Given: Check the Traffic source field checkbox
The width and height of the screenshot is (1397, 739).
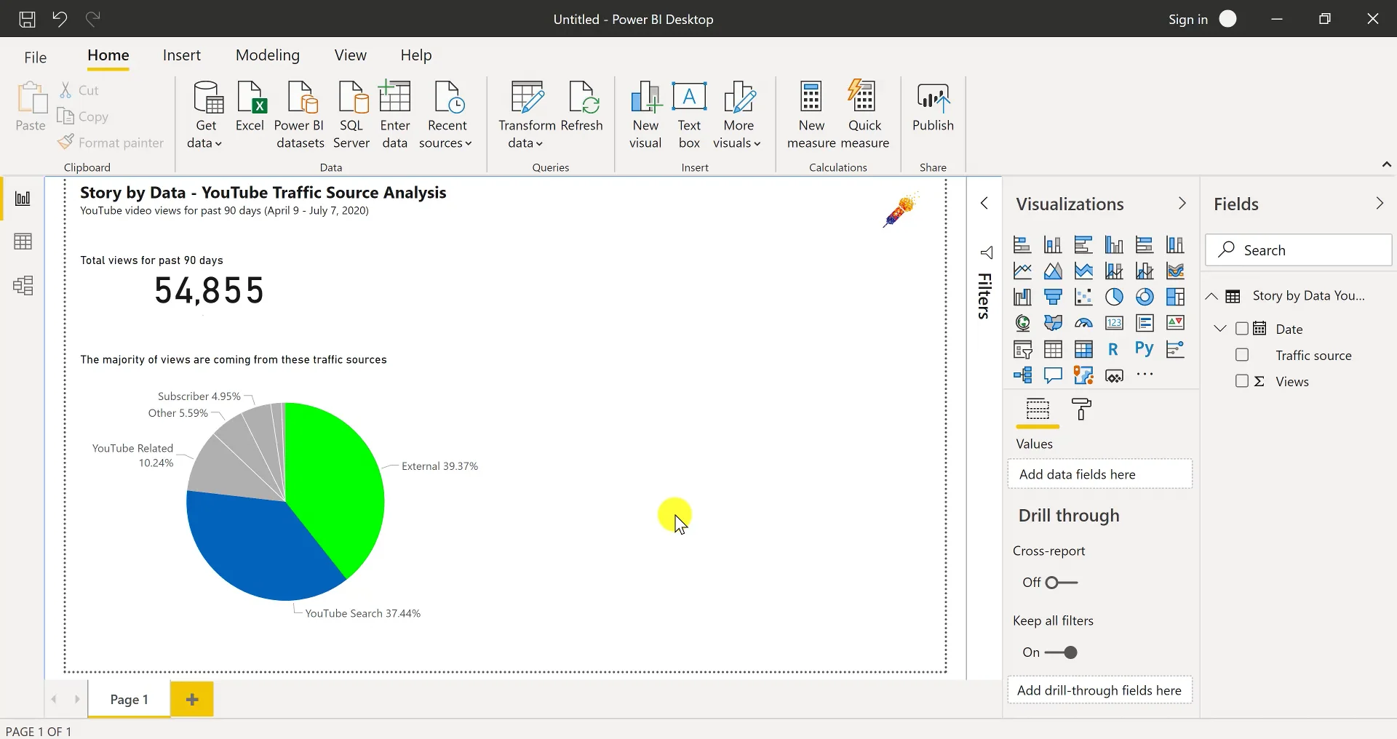Looking at the screenshot, I should pos(1242,355).
